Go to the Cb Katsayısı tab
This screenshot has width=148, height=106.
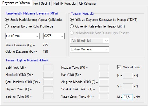click(87, 3)
